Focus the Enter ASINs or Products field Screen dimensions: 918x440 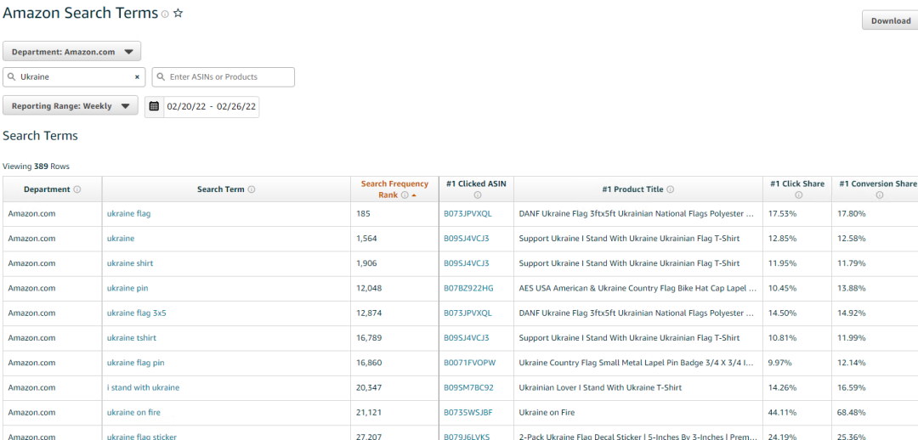[223, 76]
